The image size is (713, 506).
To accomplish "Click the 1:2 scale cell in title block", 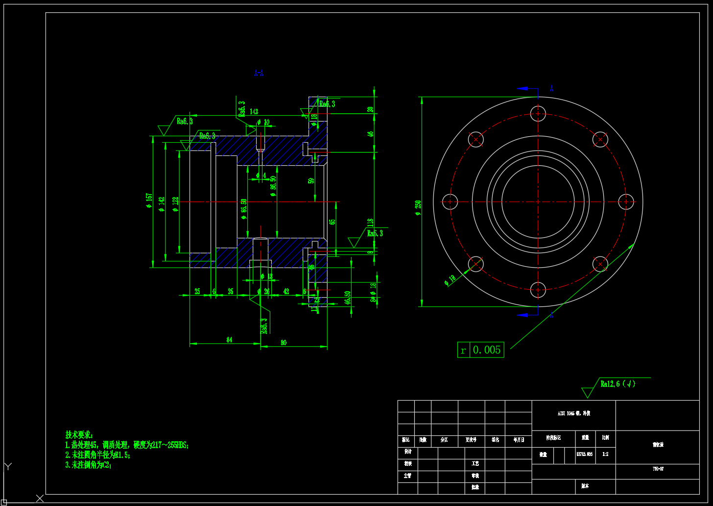I will 605,454.
